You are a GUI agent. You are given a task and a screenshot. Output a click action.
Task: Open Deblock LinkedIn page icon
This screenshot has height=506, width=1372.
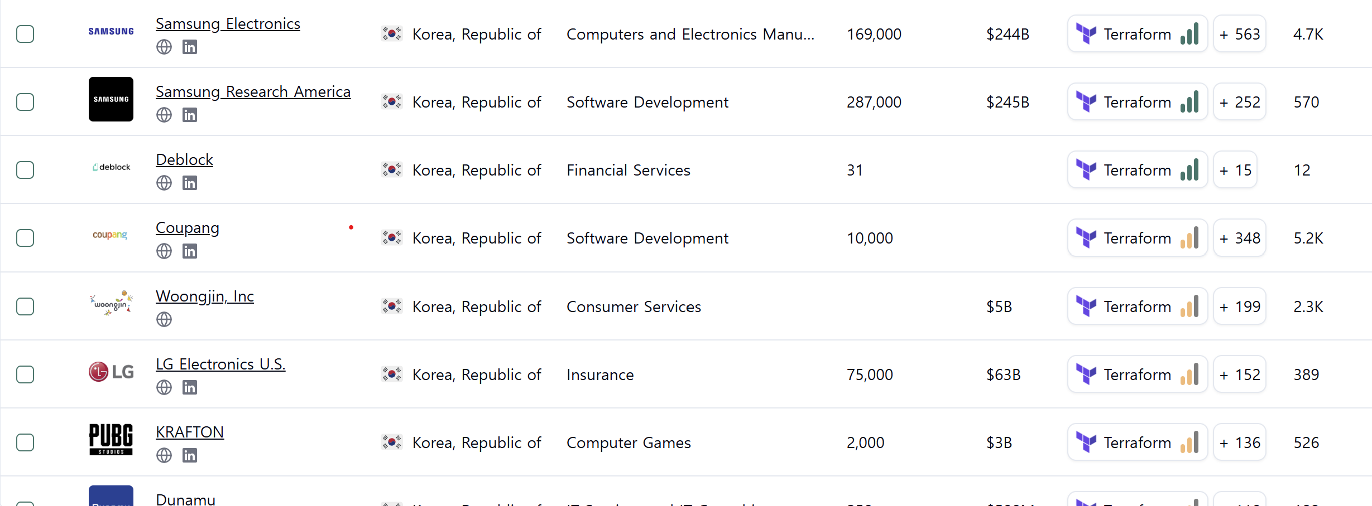coord(190,183)
